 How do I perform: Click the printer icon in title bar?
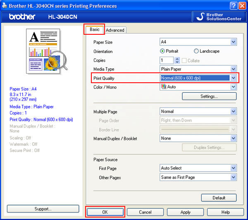tap(5, 6)
